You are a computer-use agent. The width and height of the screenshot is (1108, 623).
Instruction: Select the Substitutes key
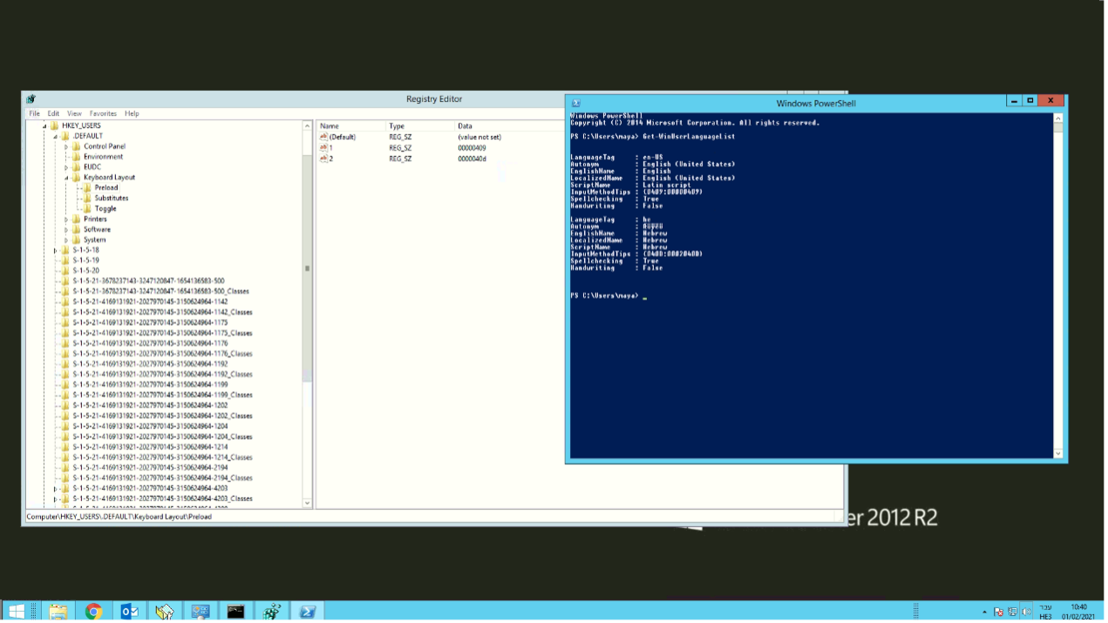(112, 199)
